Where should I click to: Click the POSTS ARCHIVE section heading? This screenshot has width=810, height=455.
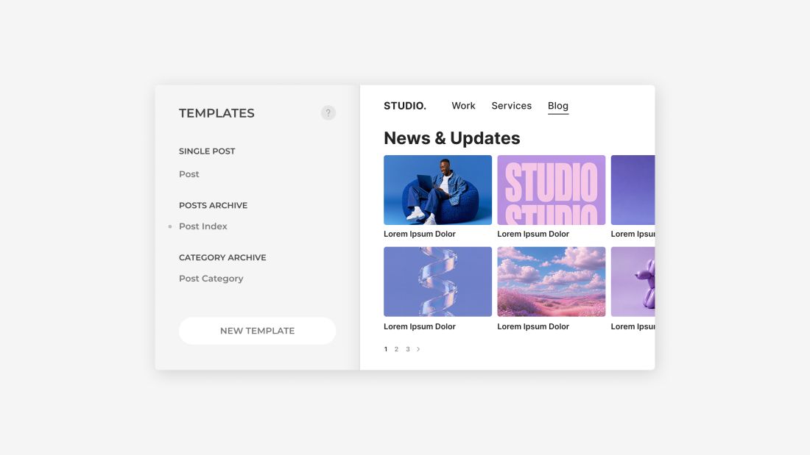pyautogui.click(x=213, y=205)
